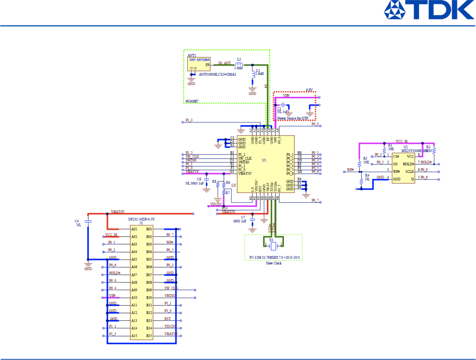Click the 'VCC_M' label above U2

point(401,141)
